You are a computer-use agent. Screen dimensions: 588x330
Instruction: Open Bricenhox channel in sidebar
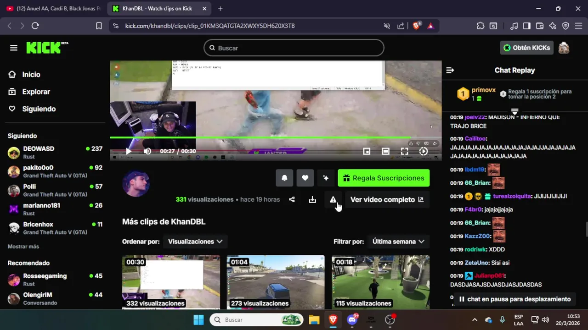click(x=55, y=228)
